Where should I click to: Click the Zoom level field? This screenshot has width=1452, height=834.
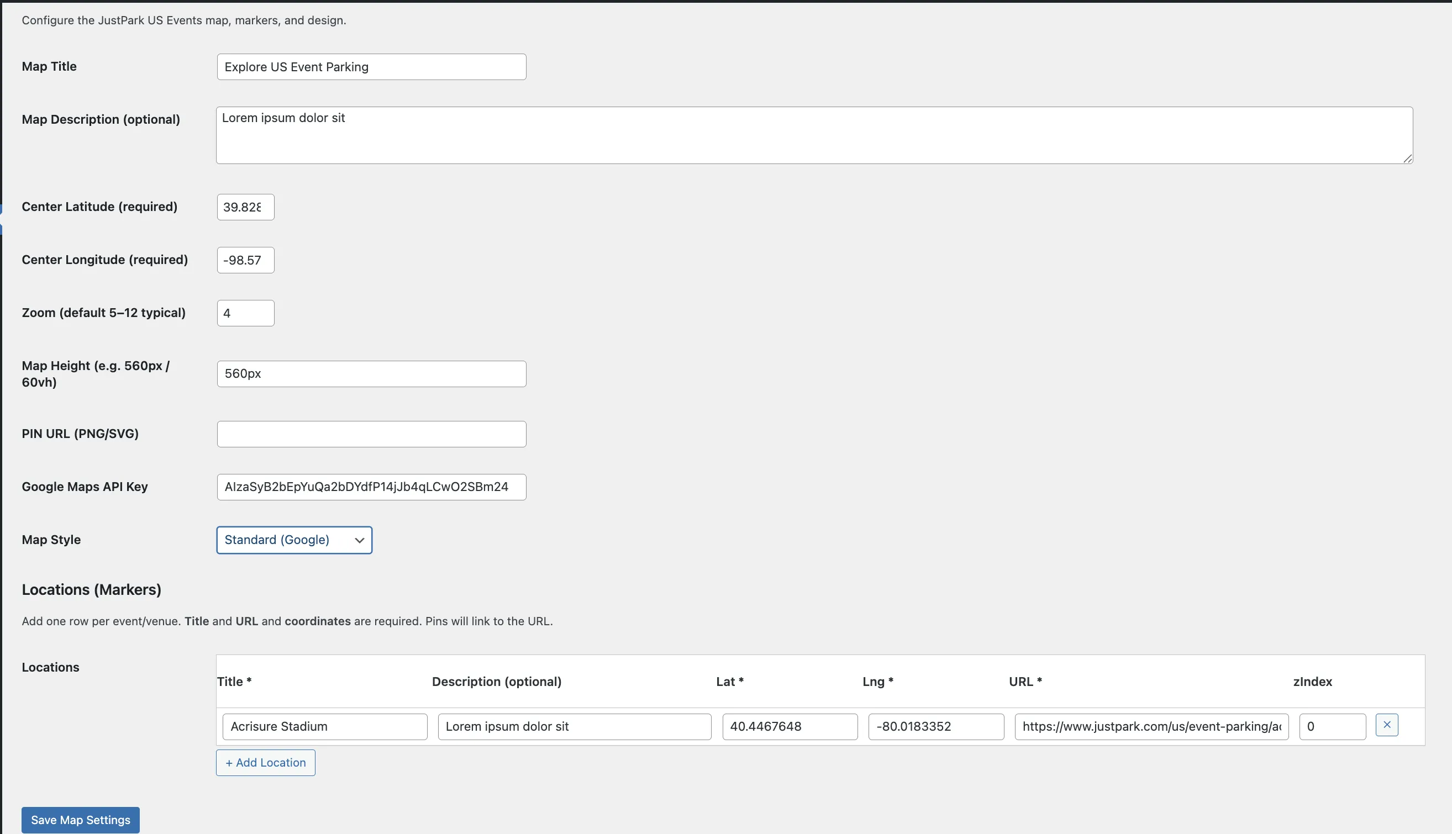point(245,313)
